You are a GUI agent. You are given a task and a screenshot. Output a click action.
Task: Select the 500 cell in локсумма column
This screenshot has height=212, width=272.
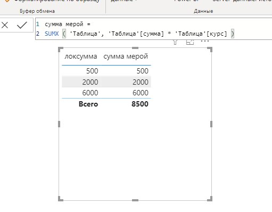pyautogui.click(x=92, y=71)
